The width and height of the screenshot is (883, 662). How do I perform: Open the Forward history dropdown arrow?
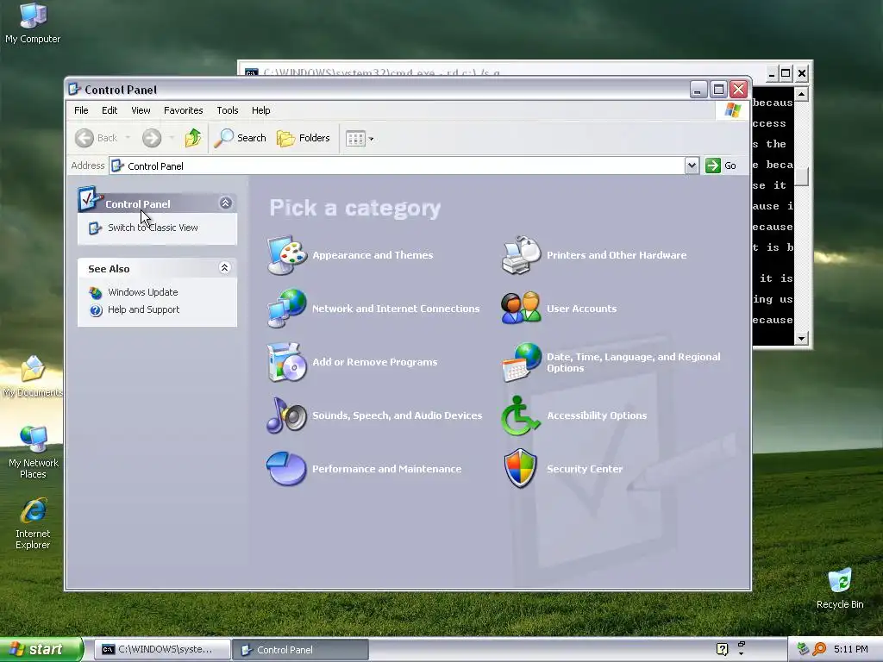[x=172, y=138]
